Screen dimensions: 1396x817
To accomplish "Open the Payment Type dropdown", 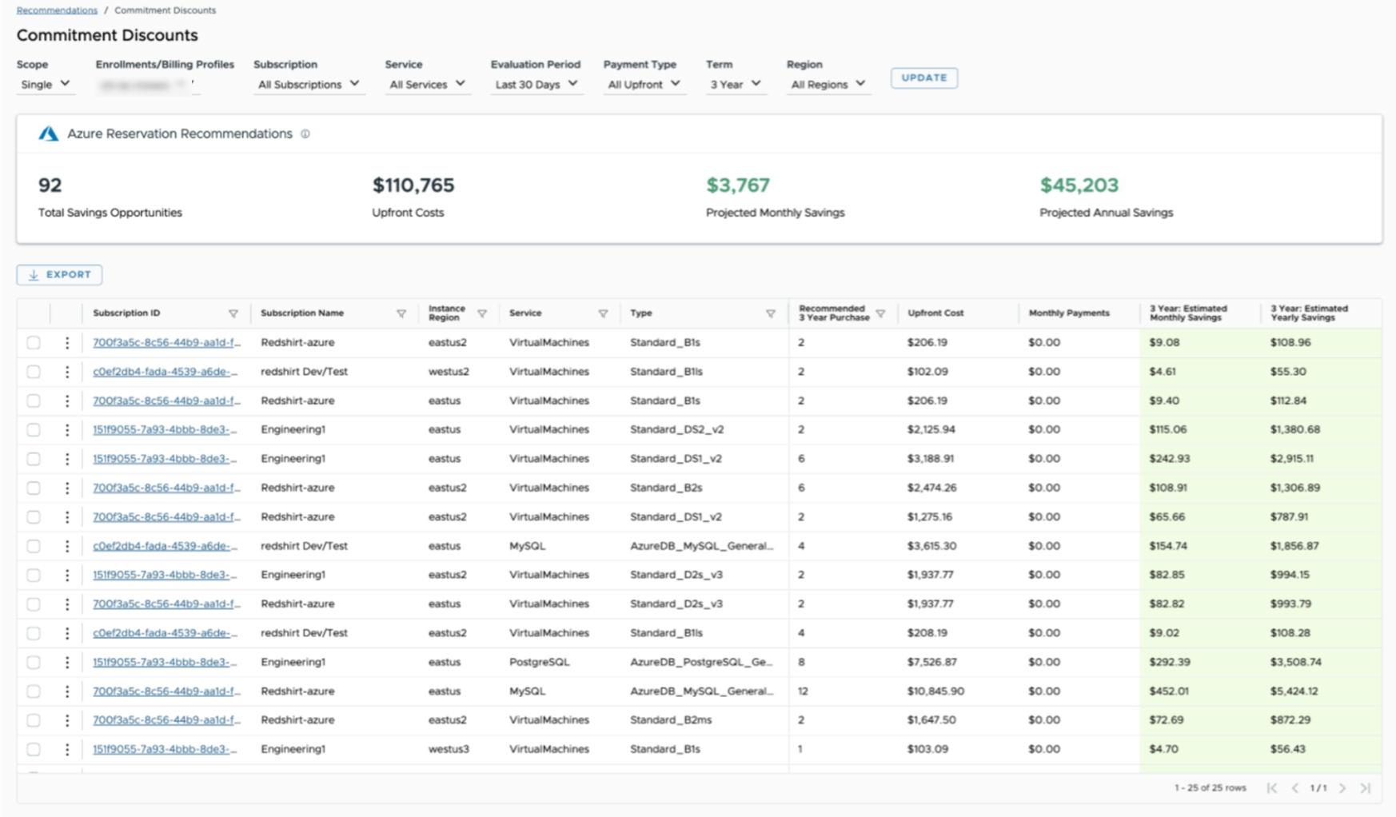I will (x=644, y=84).
